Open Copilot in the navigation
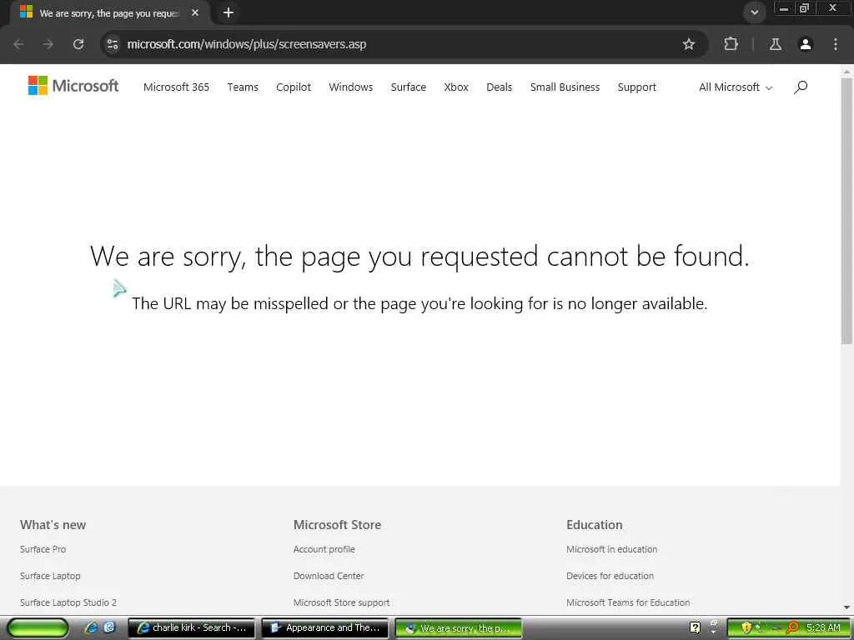Screen dimensions: 854x640 tap(294, 87)
